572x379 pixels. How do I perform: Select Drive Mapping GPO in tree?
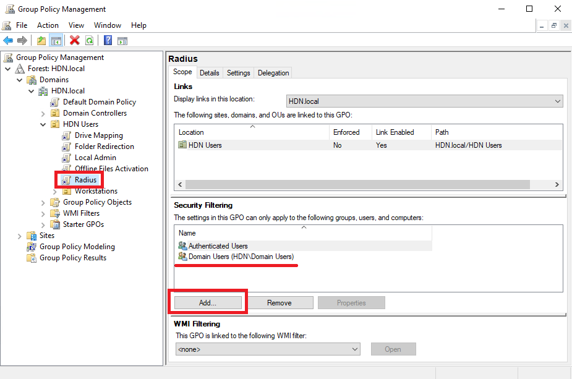point(98,135)
